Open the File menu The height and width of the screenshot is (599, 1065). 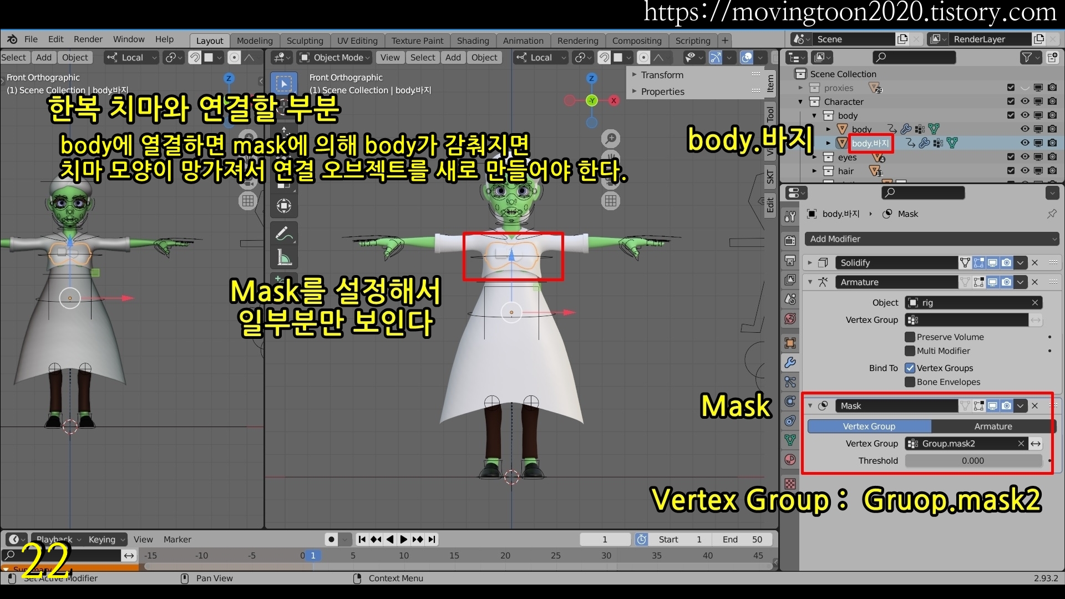pyautogui.click(x=31, y=39)
